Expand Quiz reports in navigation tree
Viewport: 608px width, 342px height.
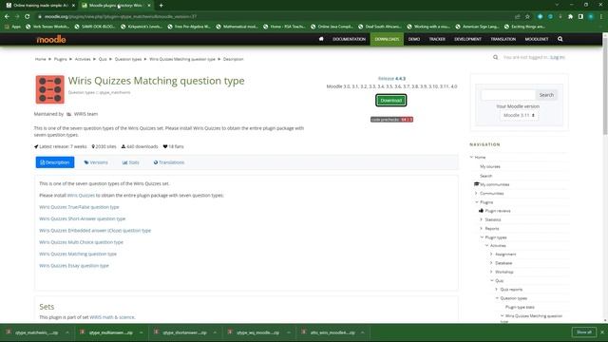coord(496,289)
